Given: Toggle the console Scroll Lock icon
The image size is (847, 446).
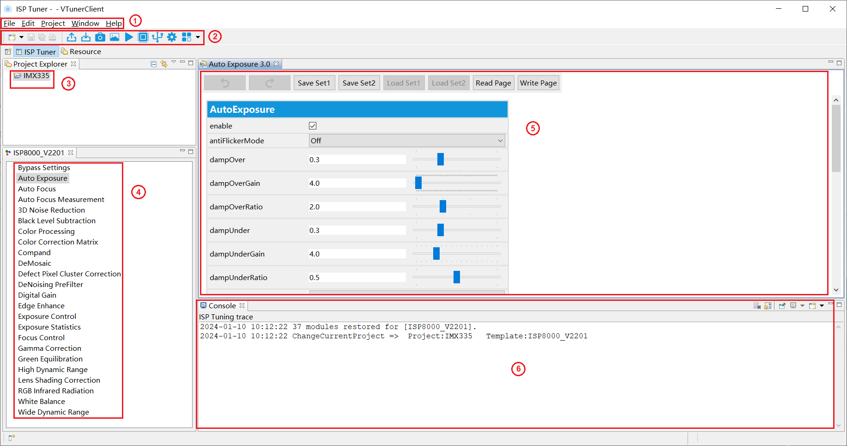Looking at the screenshot, I should click(x=768, y=305).
